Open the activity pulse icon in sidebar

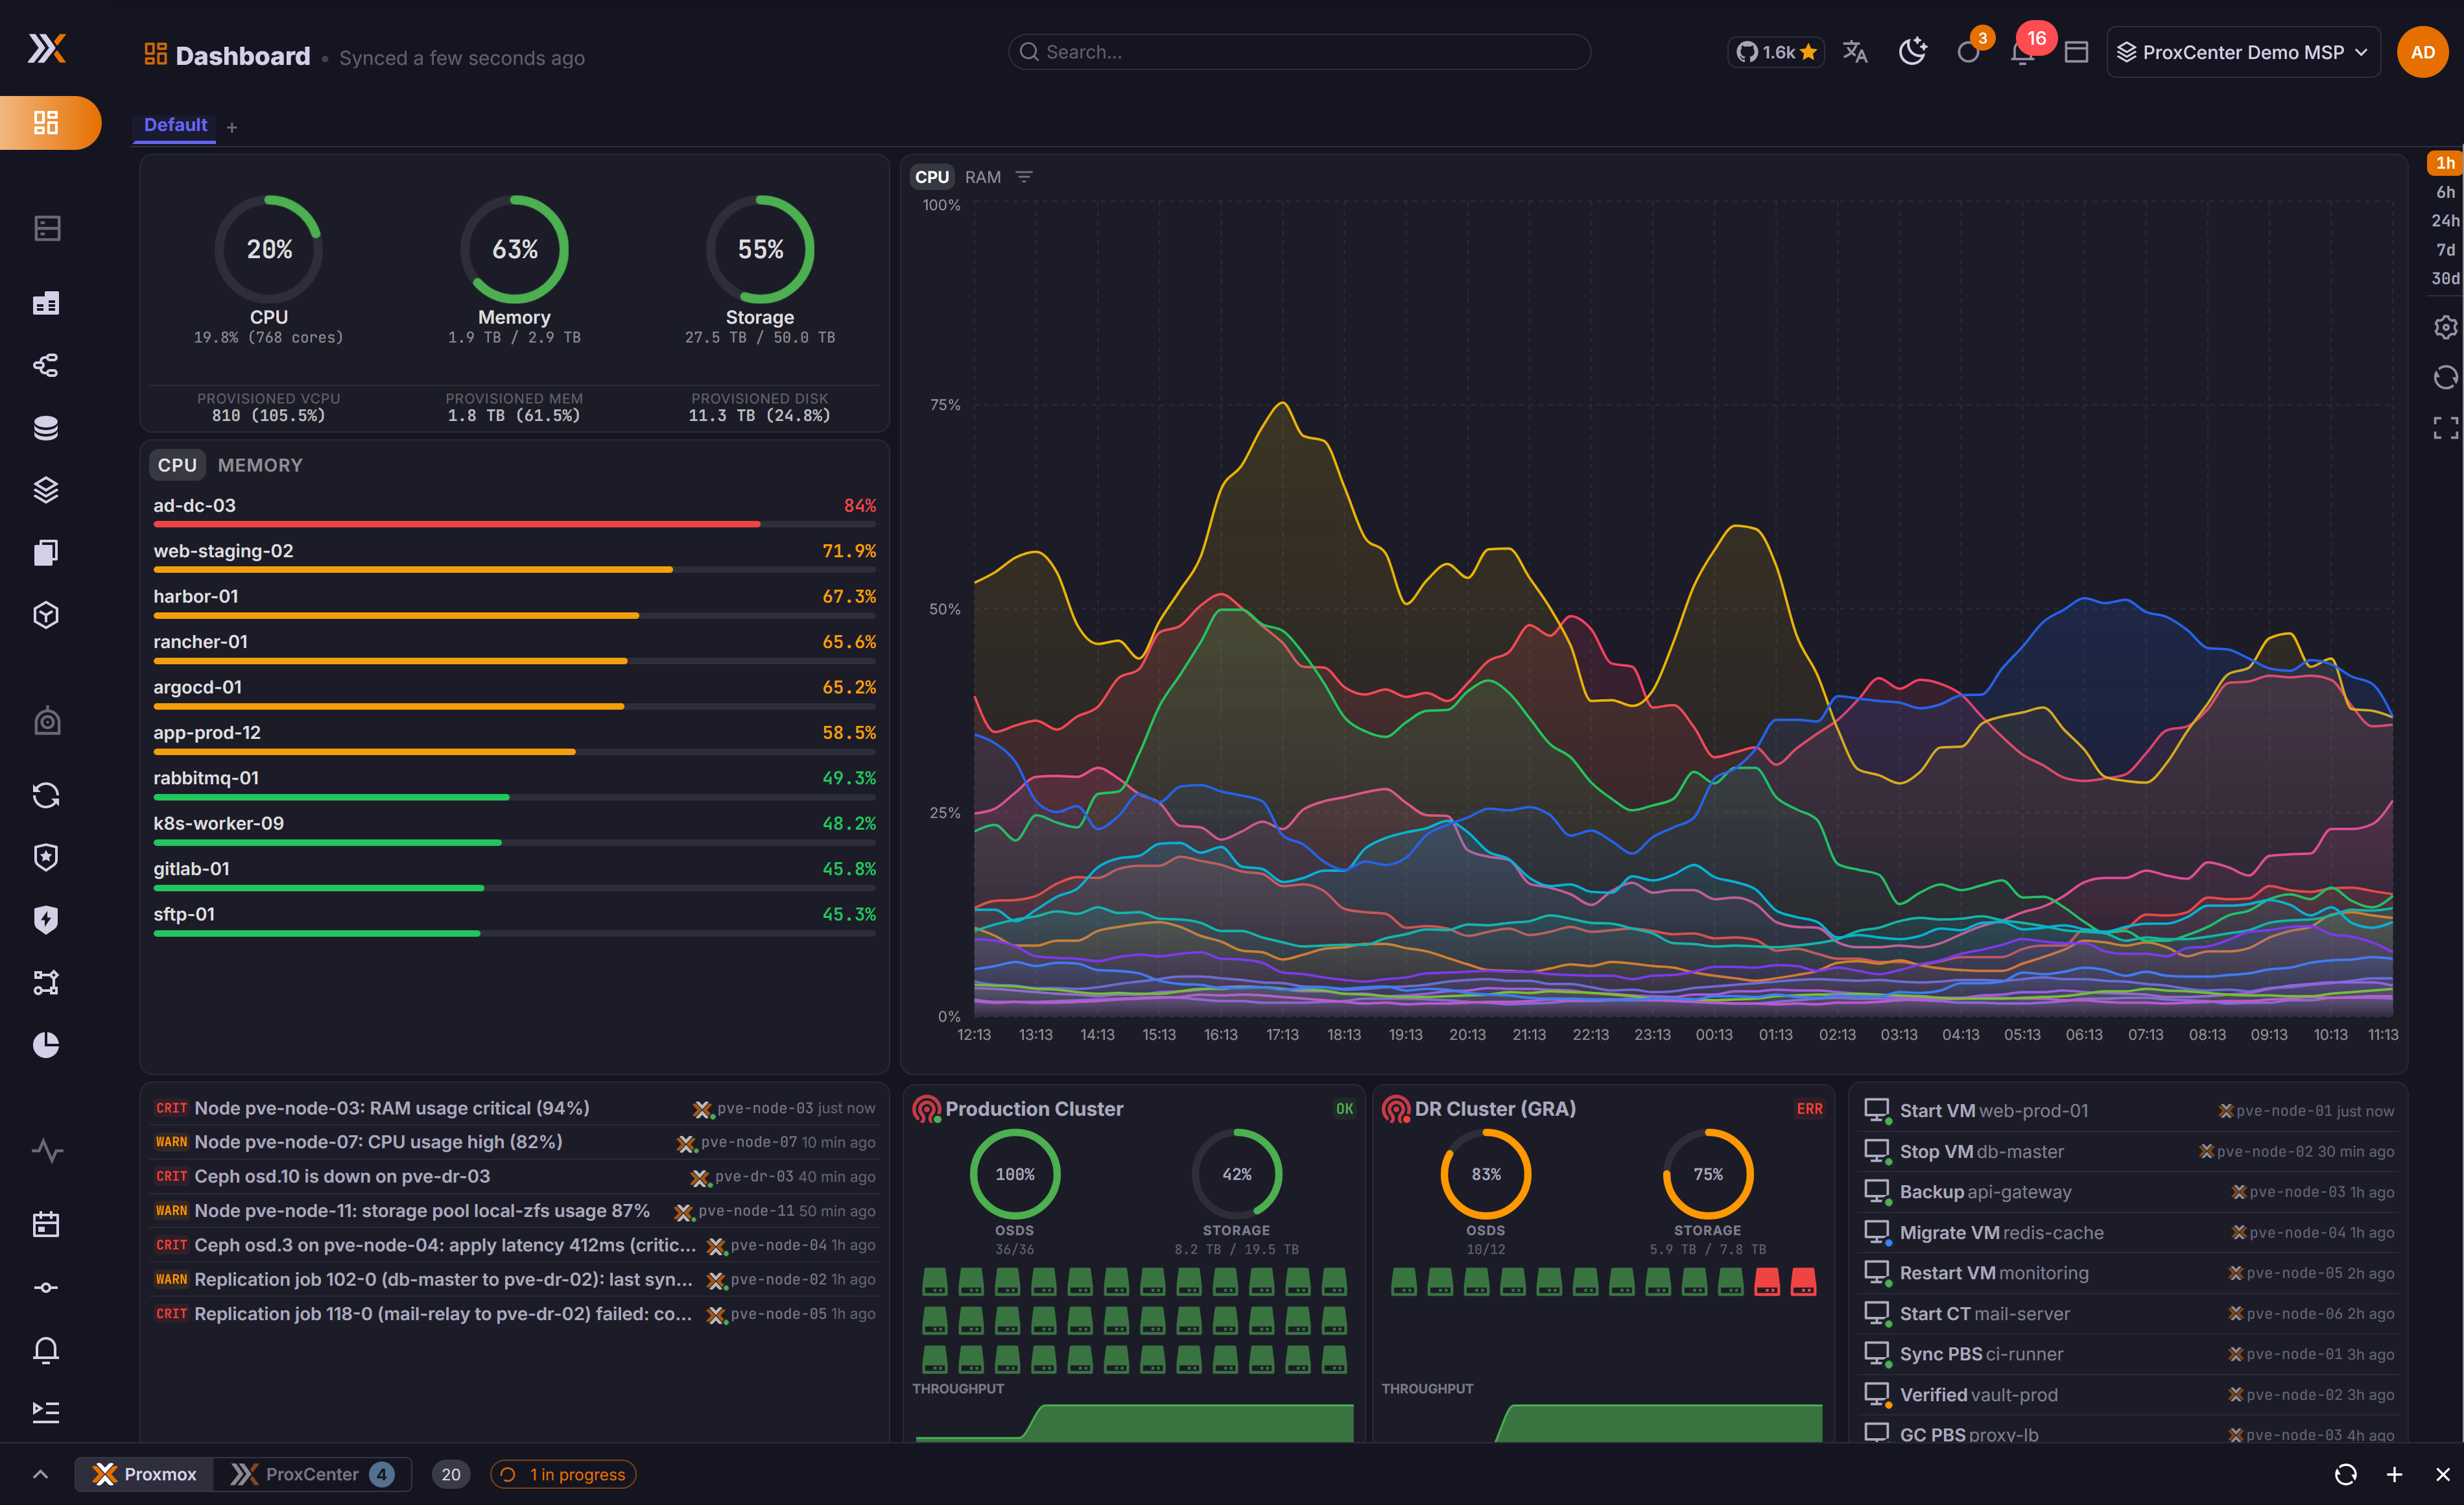pyautogui.click(x=46, y=1150)
